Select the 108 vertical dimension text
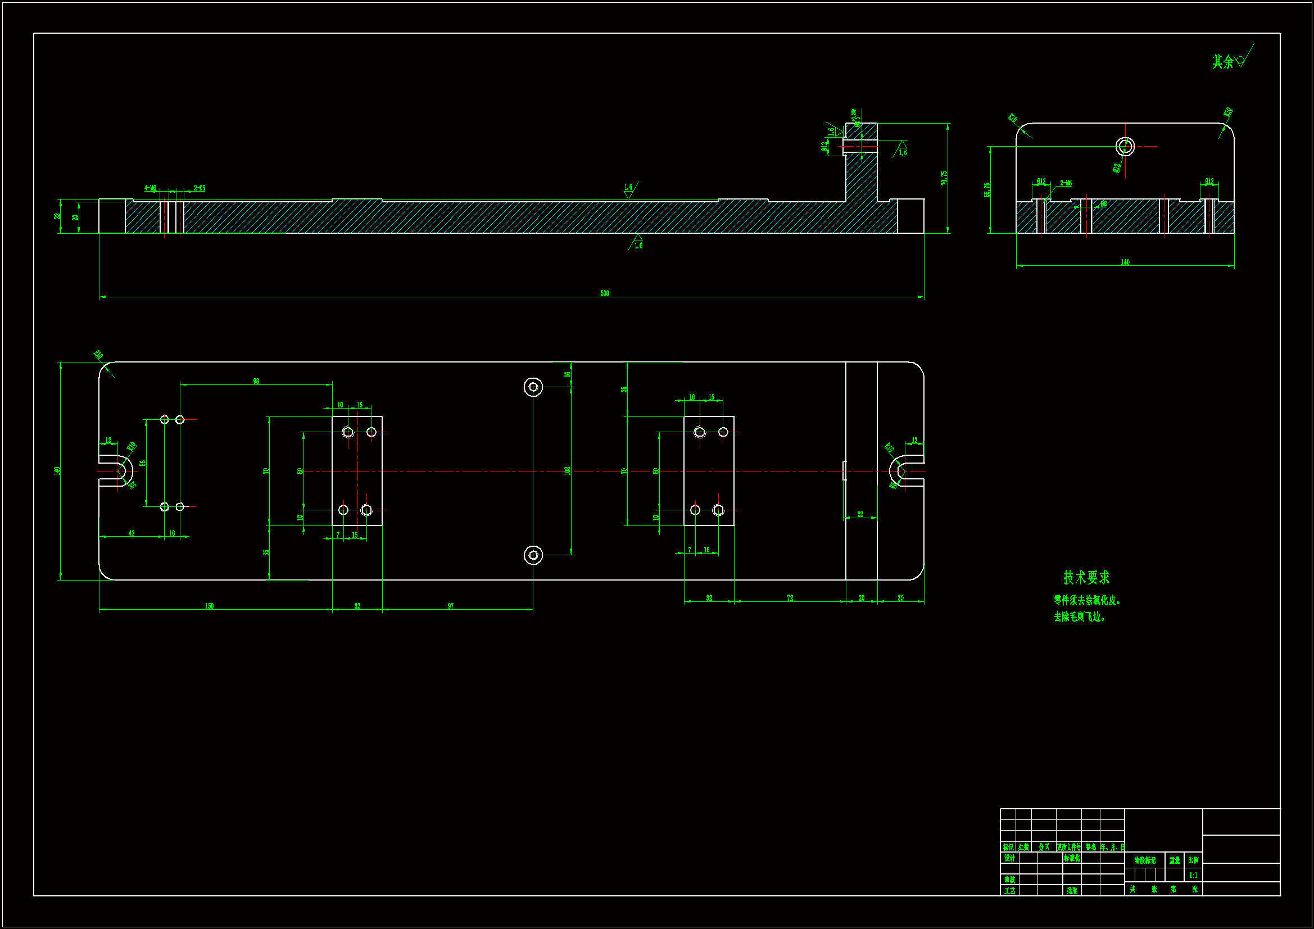Image resolution: width=1314 pixels, height=929 pixels. click(x=567, y=470)
